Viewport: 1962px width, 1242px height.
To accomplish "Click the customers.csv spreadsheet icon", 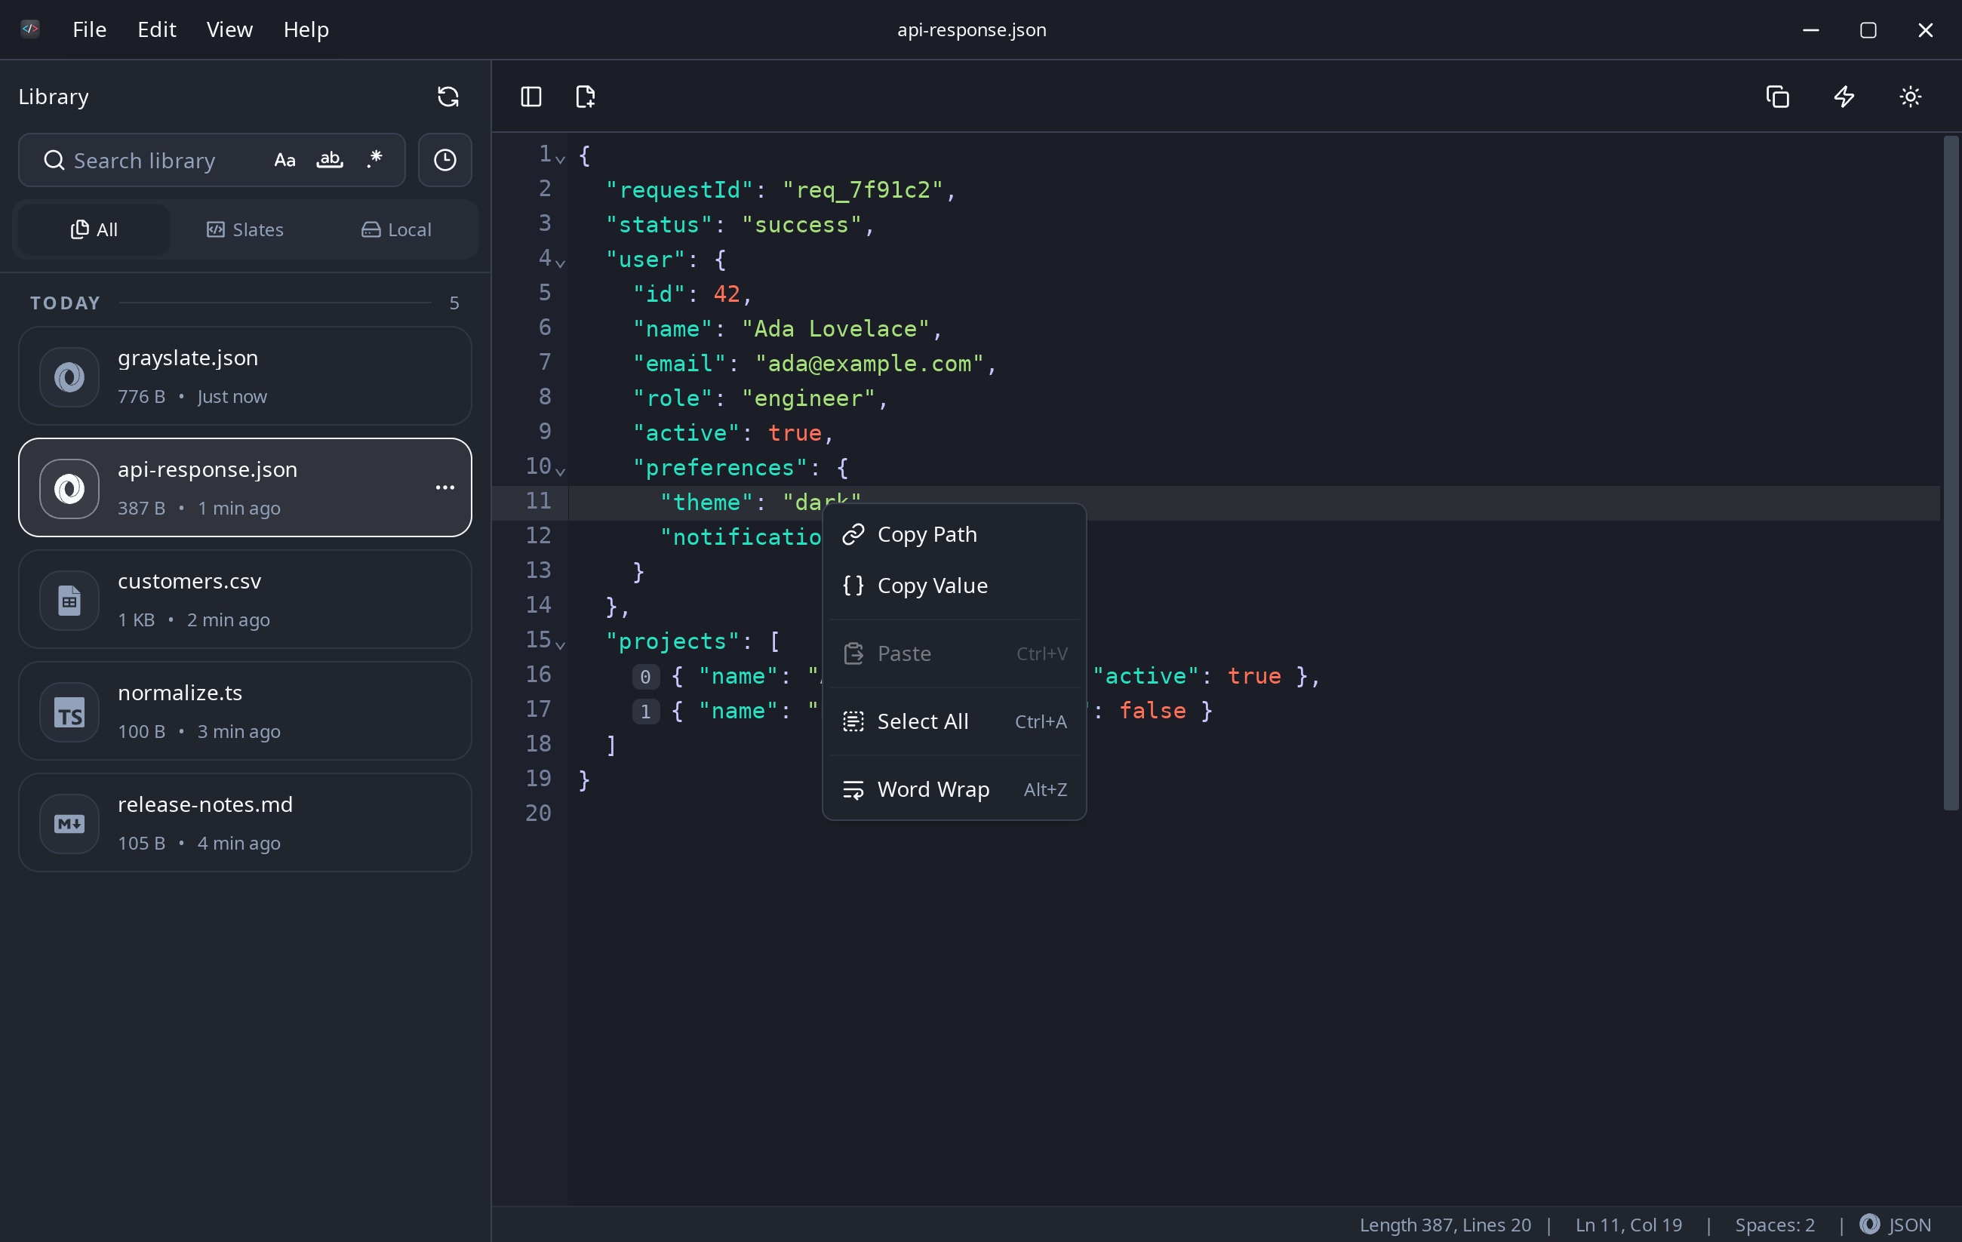I will (69, 601).
